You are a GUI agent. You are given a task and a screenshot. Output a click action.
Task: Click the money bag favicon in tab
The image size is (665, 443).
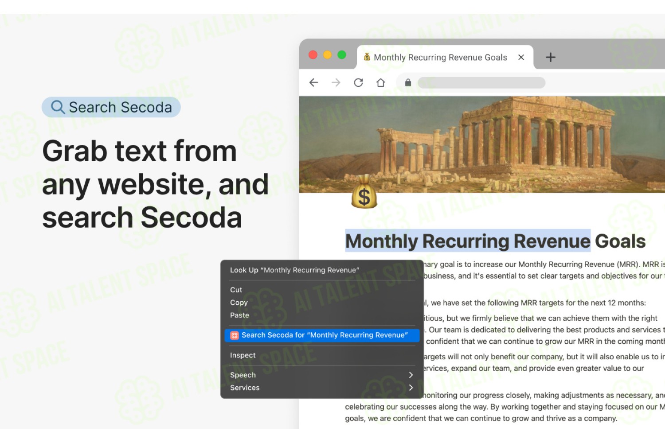pyautogui.click(x=367, y=57)
